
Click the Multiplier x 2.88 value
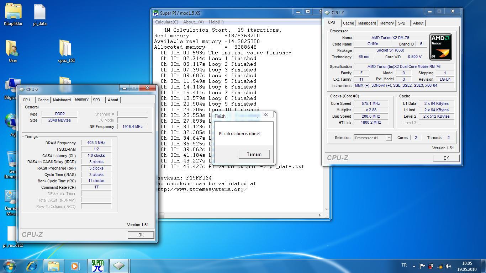tap(370, 110)
